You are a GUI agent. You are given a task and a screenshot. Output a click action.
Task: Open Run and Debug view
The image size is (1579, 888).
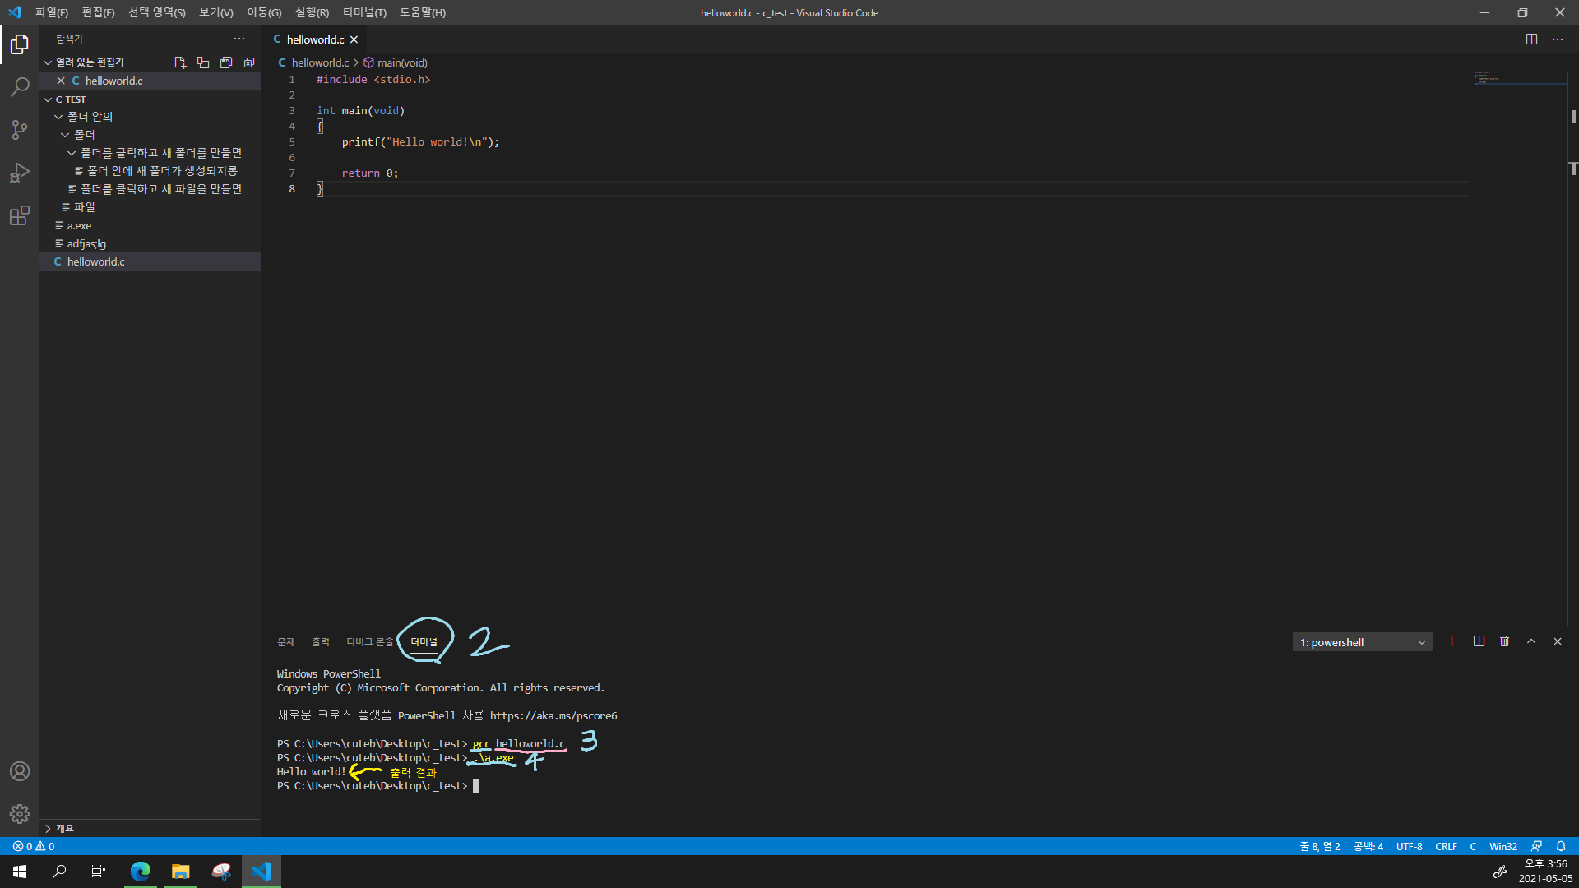20,173
